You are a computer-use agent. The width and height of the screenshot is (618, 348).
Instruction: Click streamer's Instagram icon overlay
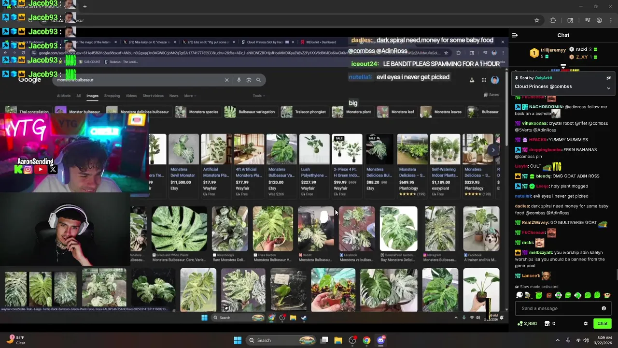point(28,169)
